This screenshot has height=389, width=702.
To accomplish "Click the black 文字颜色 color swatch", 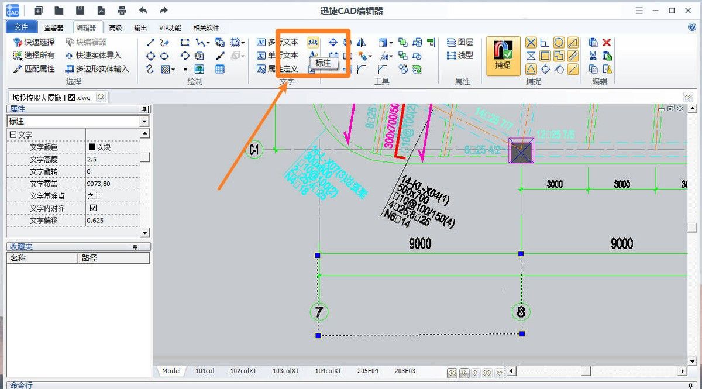I will [92, 147].
